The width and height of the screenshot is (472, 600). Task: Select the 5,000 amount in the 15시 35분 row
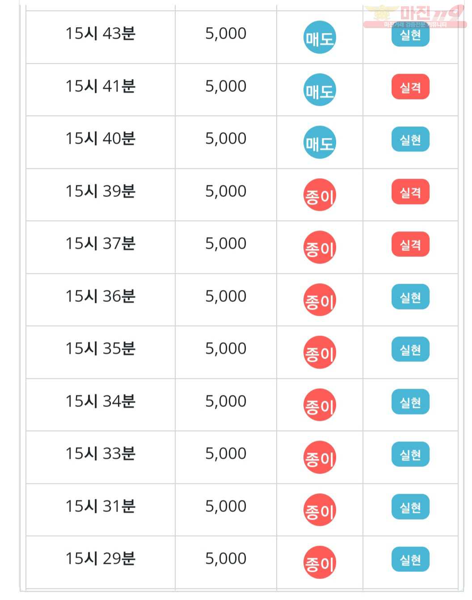coord(226,348)
